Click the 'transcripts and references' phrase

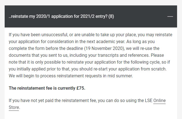click(124, 55)
